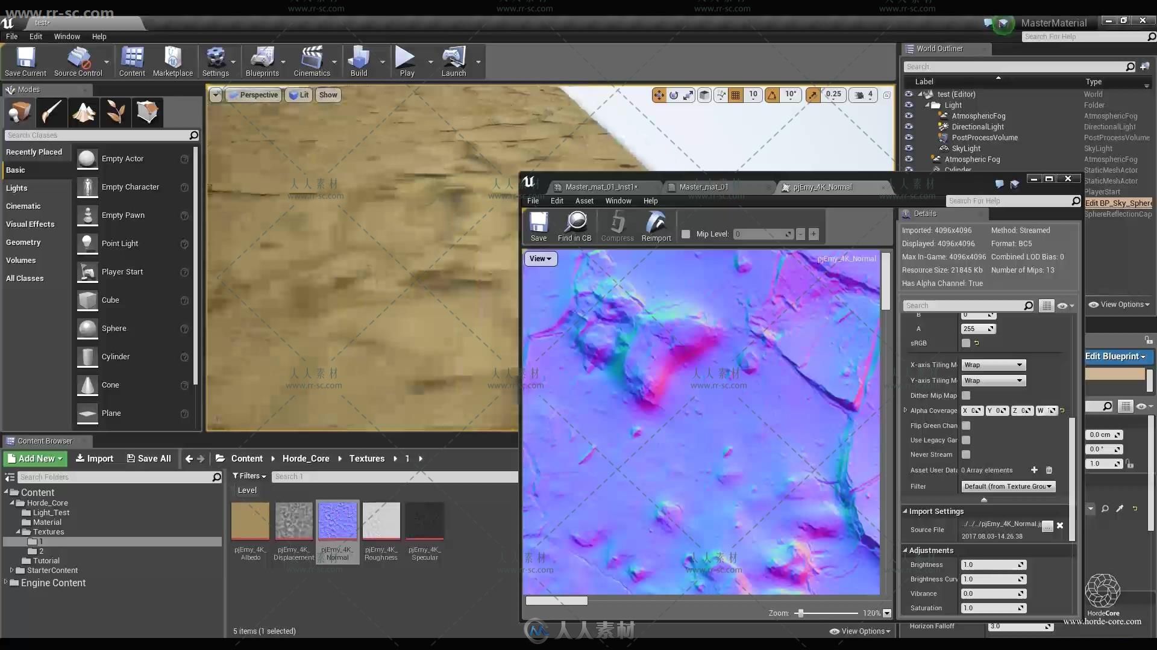Select the Build lighting tool
Viewport: 1157px width, 650px height.
pyautogui.click(x=359, y=61)
